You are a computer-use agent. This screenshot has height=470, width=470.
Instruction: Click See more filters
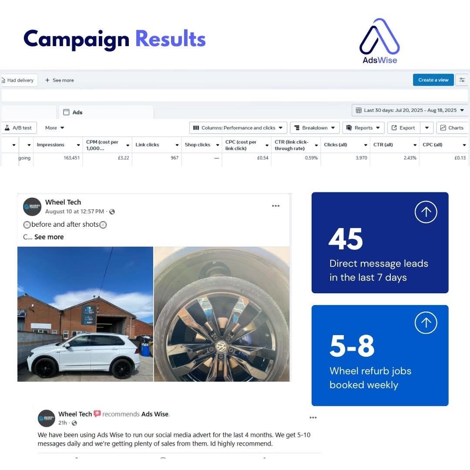tap(59, 81)
